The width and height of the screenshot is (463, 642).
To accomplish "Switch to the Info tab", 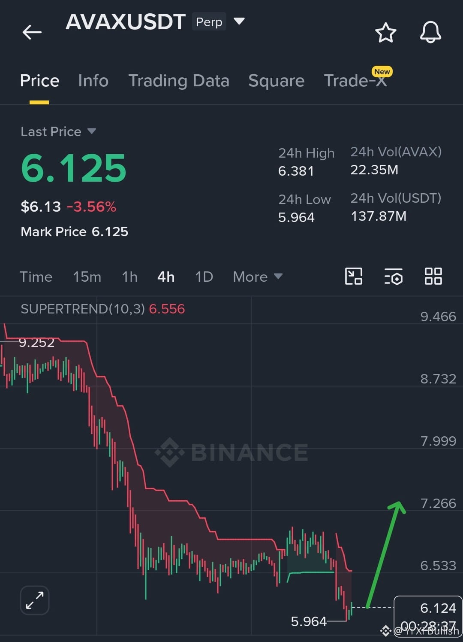I will click(93, 81).
